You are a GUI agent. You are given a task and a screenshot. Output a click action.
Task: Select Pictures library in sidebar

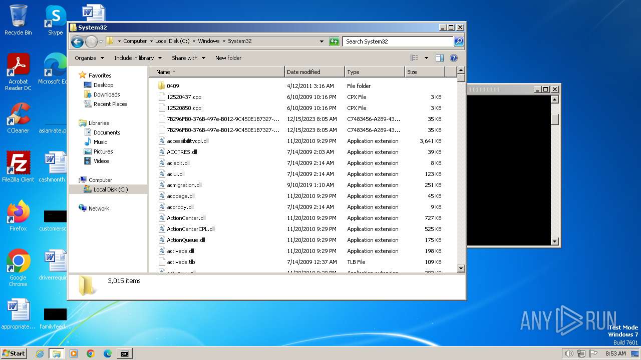[x=103, y=151]
